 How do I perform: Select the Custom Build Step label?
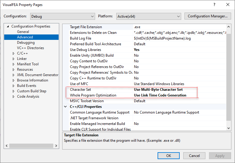pyautogui.click(x=32, y=91)
